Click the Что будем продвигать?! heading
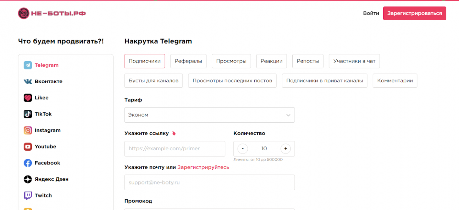 tap(61, 41)
